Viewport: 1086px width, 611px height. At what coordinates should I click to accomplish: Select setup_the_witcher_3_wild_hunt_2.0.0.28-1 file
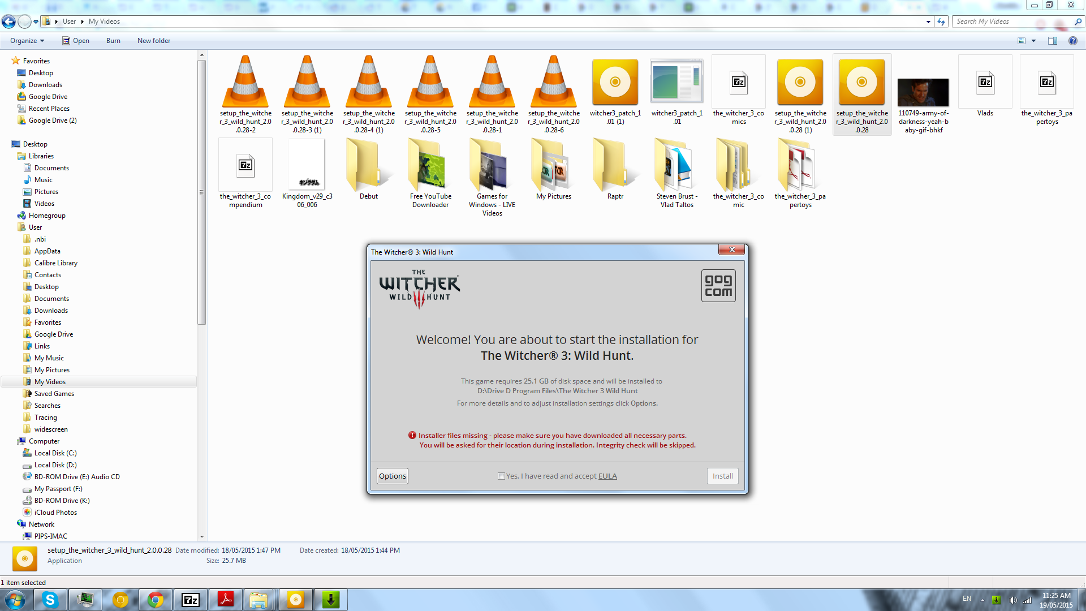[x=492, y=94]
